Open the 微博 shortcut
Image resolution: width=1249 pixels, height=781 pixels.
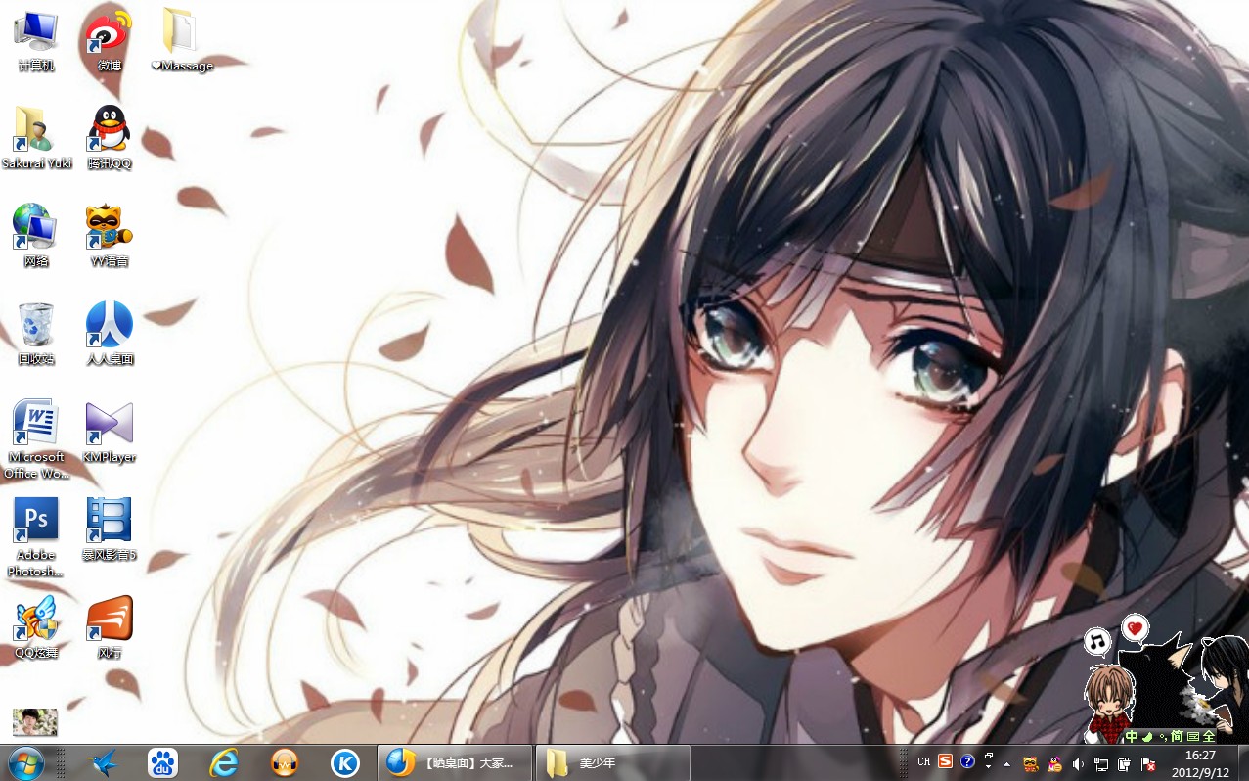point(109,40)
